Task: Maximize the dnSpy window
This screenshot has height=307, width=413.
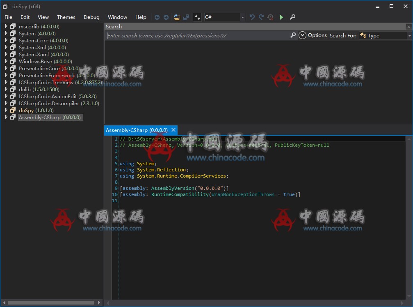Action: pyautogui.click(x=391, y=6)
